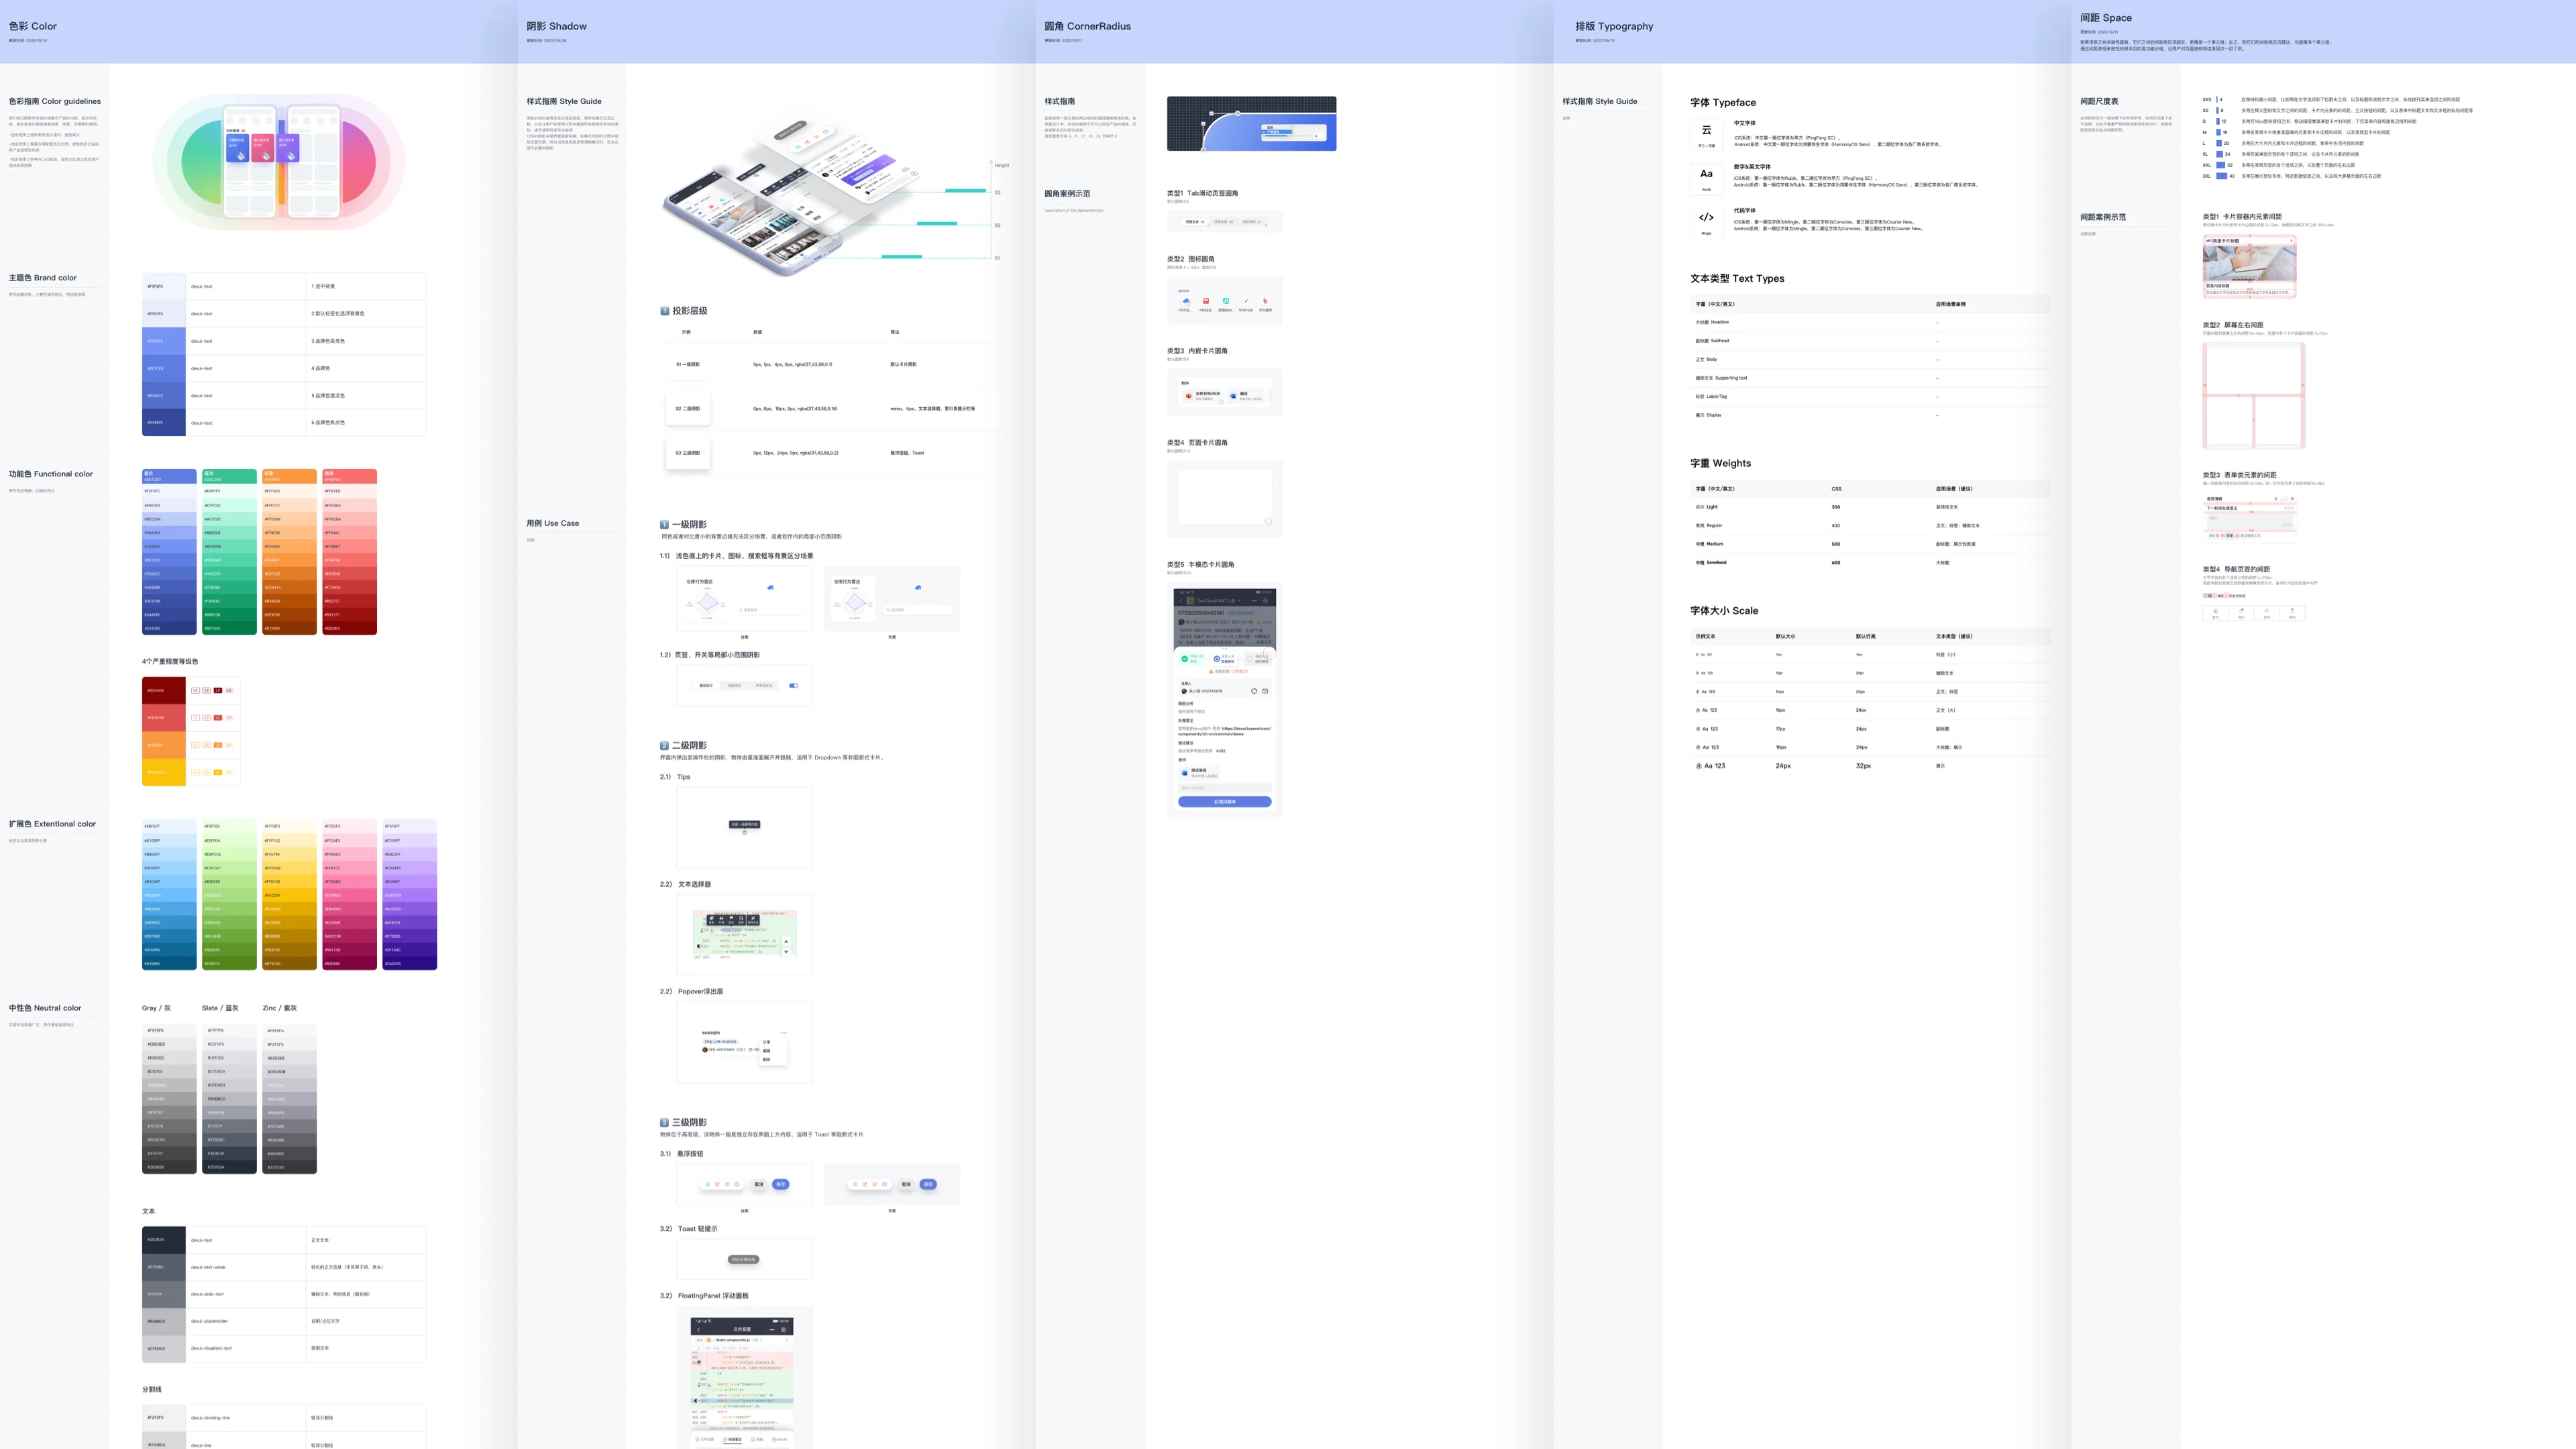Click the 文本类型 Text Types heading
The image size is (2576, 1449).
(x=1737, y=278)
